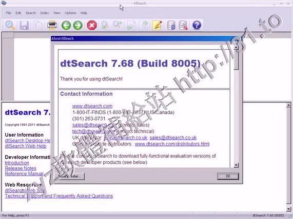Click the Contact Information heading
The image size is (293, 219).
[x=86, y=94]
